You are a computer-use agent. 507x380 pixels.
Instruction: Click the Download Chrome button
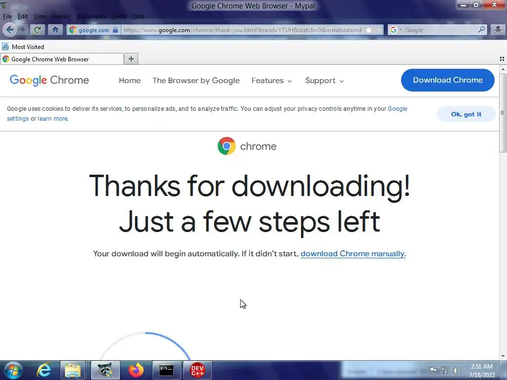pyautogui.click(x=448, y=80)
